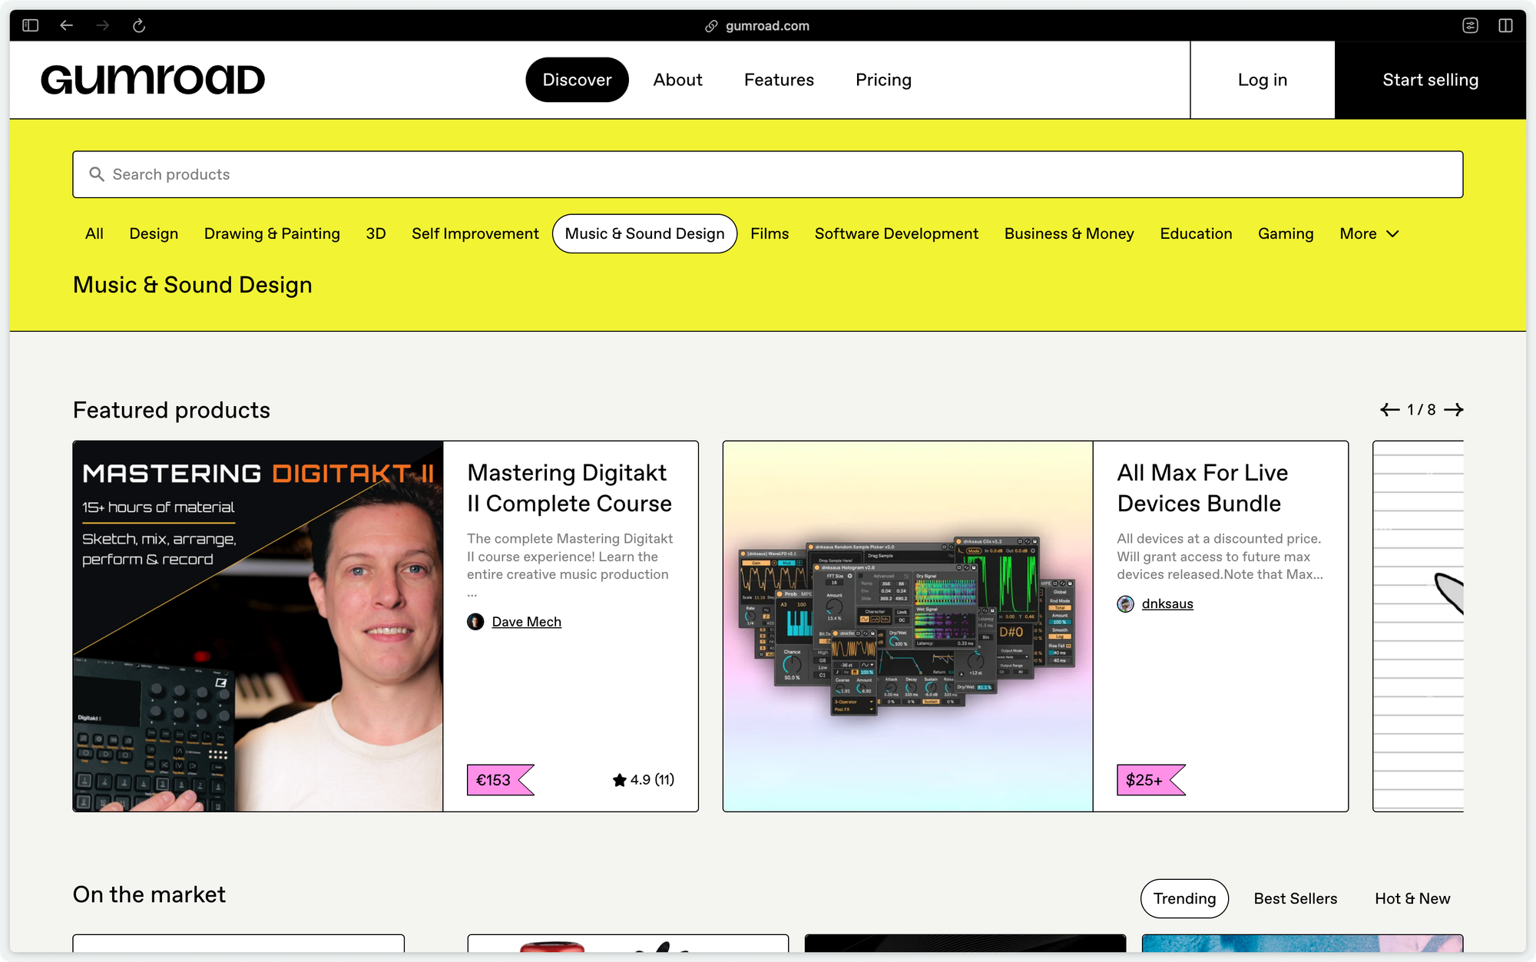Image resolution: width=1536 pixels, height=962 pixels.
Task: Click the Mastering Digitakt course description text
Action: (570, 565)
